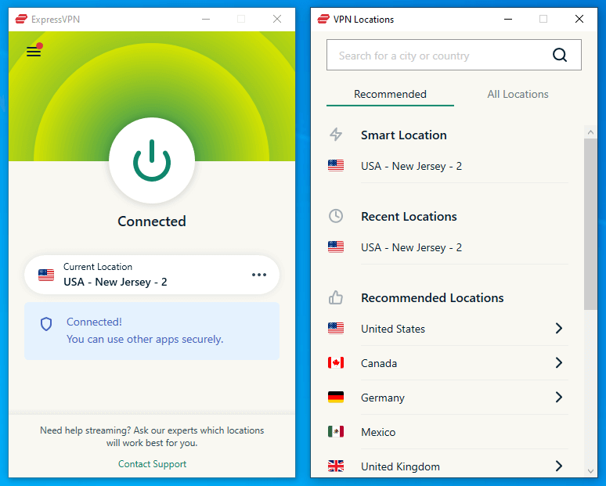
Task: Click the scrollbar up arrow in VPN Locations
Action: click(590, 132)
